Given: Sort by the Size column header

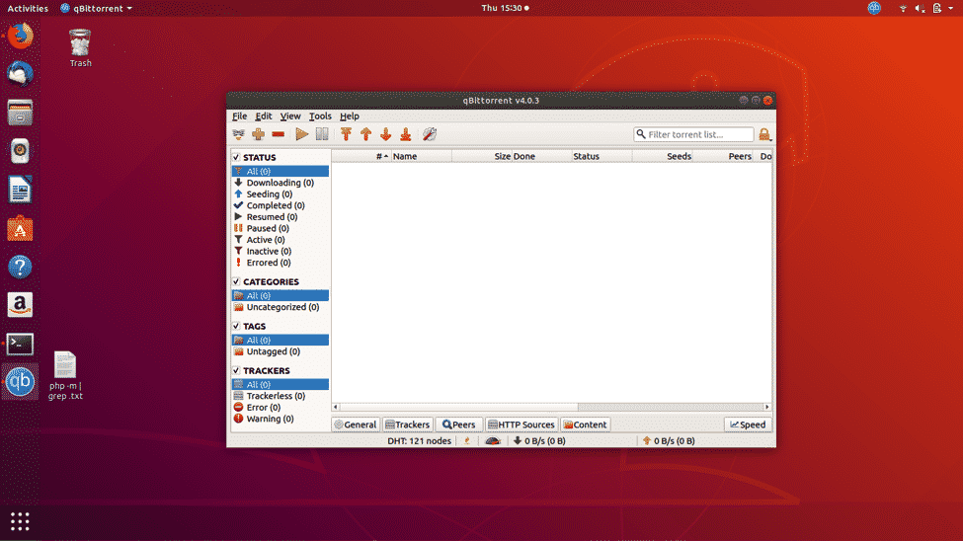Looking at the screenshot, I should point(482,157).
